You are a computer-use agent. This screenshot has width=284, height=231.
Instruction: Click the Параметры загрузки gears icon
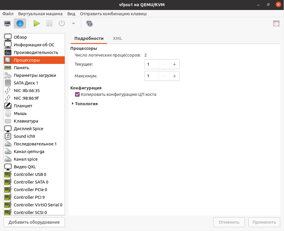pyautogui.click(x=8, y=75)
